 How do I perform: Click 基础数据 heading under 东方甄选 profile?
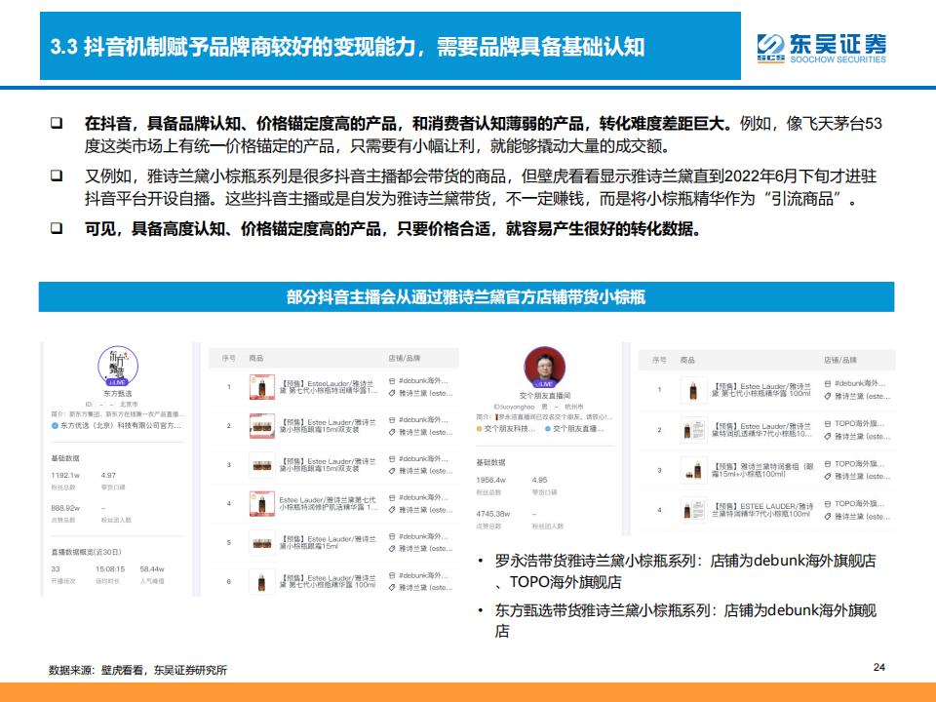point(65,458)
